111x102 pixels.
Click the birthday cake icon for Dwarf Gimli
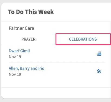click(x=99, y=54)
